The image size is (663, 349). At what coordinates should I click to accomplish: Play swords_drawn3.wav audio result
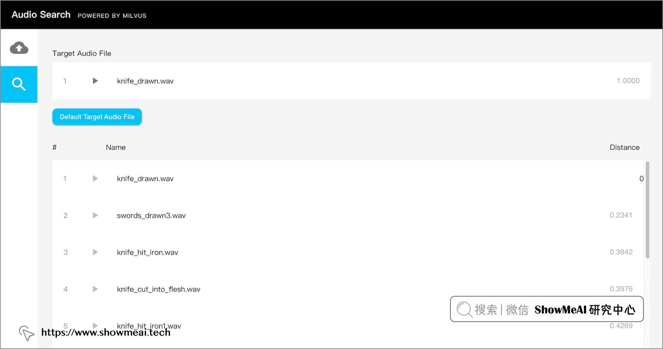click(96, 215)
